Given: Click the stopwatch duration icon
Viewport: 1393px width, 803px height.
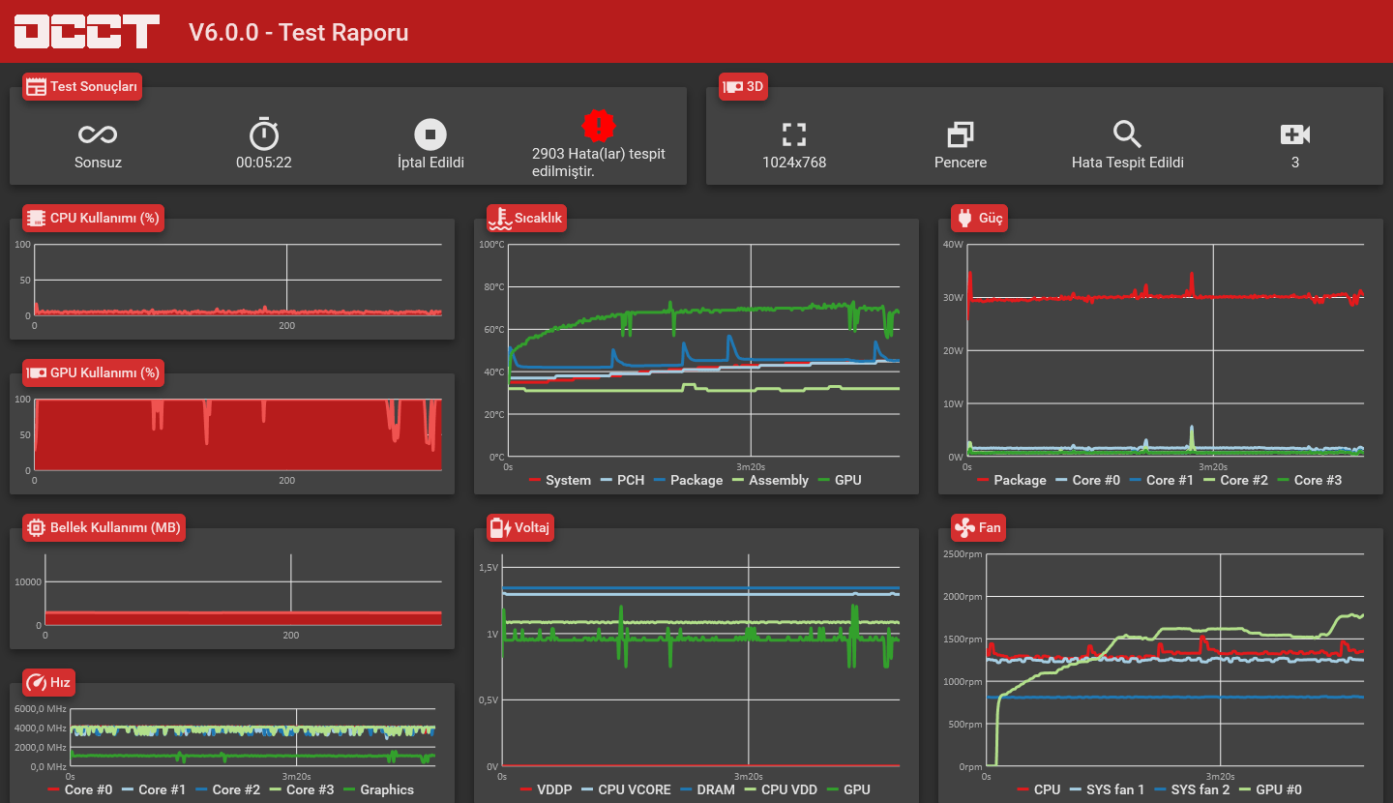Looking at the screenshot, I should coord(264,134).
